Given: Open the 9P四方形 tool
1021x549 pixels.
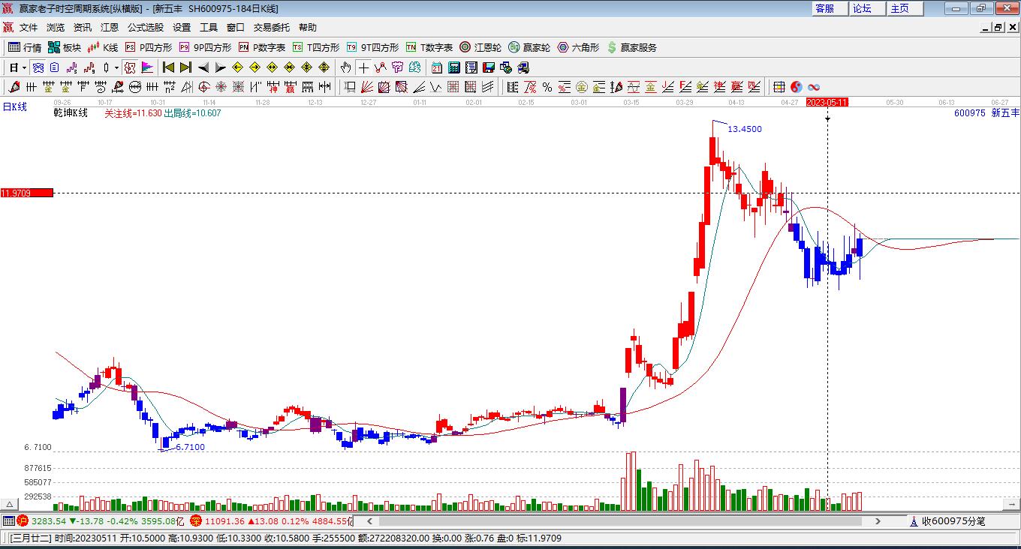Looking at the screenshot, I should coord(205,47).
